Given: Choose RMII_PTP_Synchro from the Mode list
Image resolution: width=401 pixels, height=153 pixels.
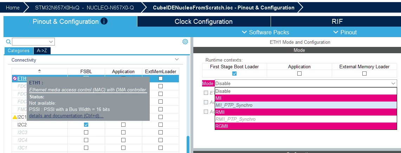Looking at the screenshot, I should click(306, 119).
